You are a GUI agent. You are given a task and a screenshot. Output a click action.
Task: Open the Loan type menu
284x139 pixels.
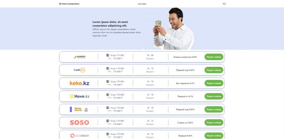click(x=142, y=4)
